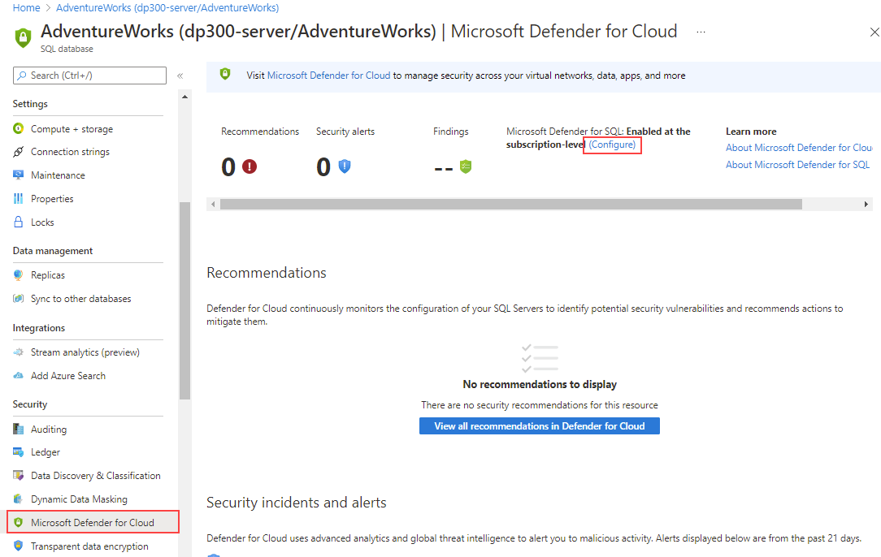
Task: Click the (Configure) link for Defender for SQL
Action: coord(612,145)
